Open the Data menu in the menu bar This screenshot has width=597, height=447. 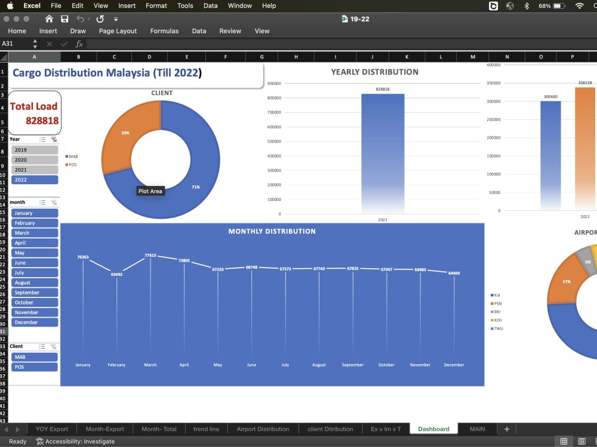211,6
